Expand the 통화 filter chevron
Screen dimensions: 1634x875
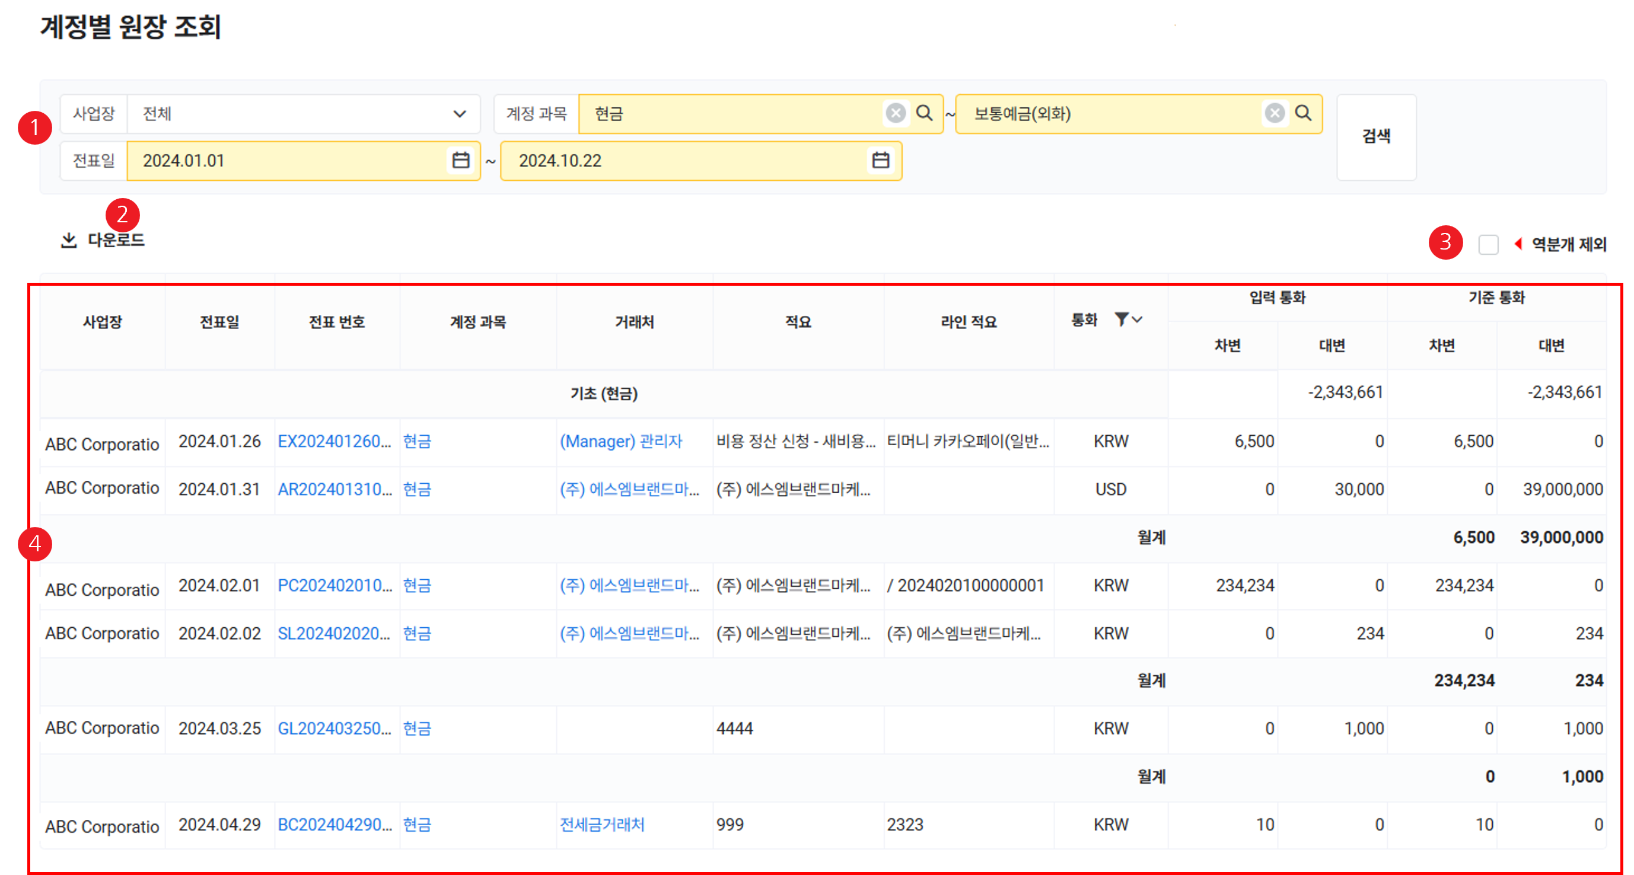pyautogui.click(x=1138, y=320)
